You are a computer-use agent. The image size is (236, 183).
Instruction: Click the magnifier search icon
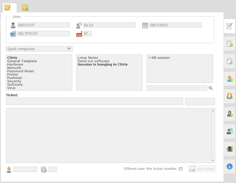tap(211, 88)
